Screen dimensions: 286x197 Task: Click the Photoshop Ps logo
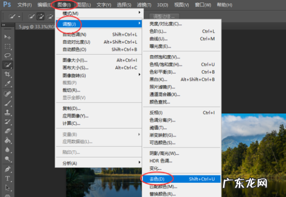coord(7,4)
